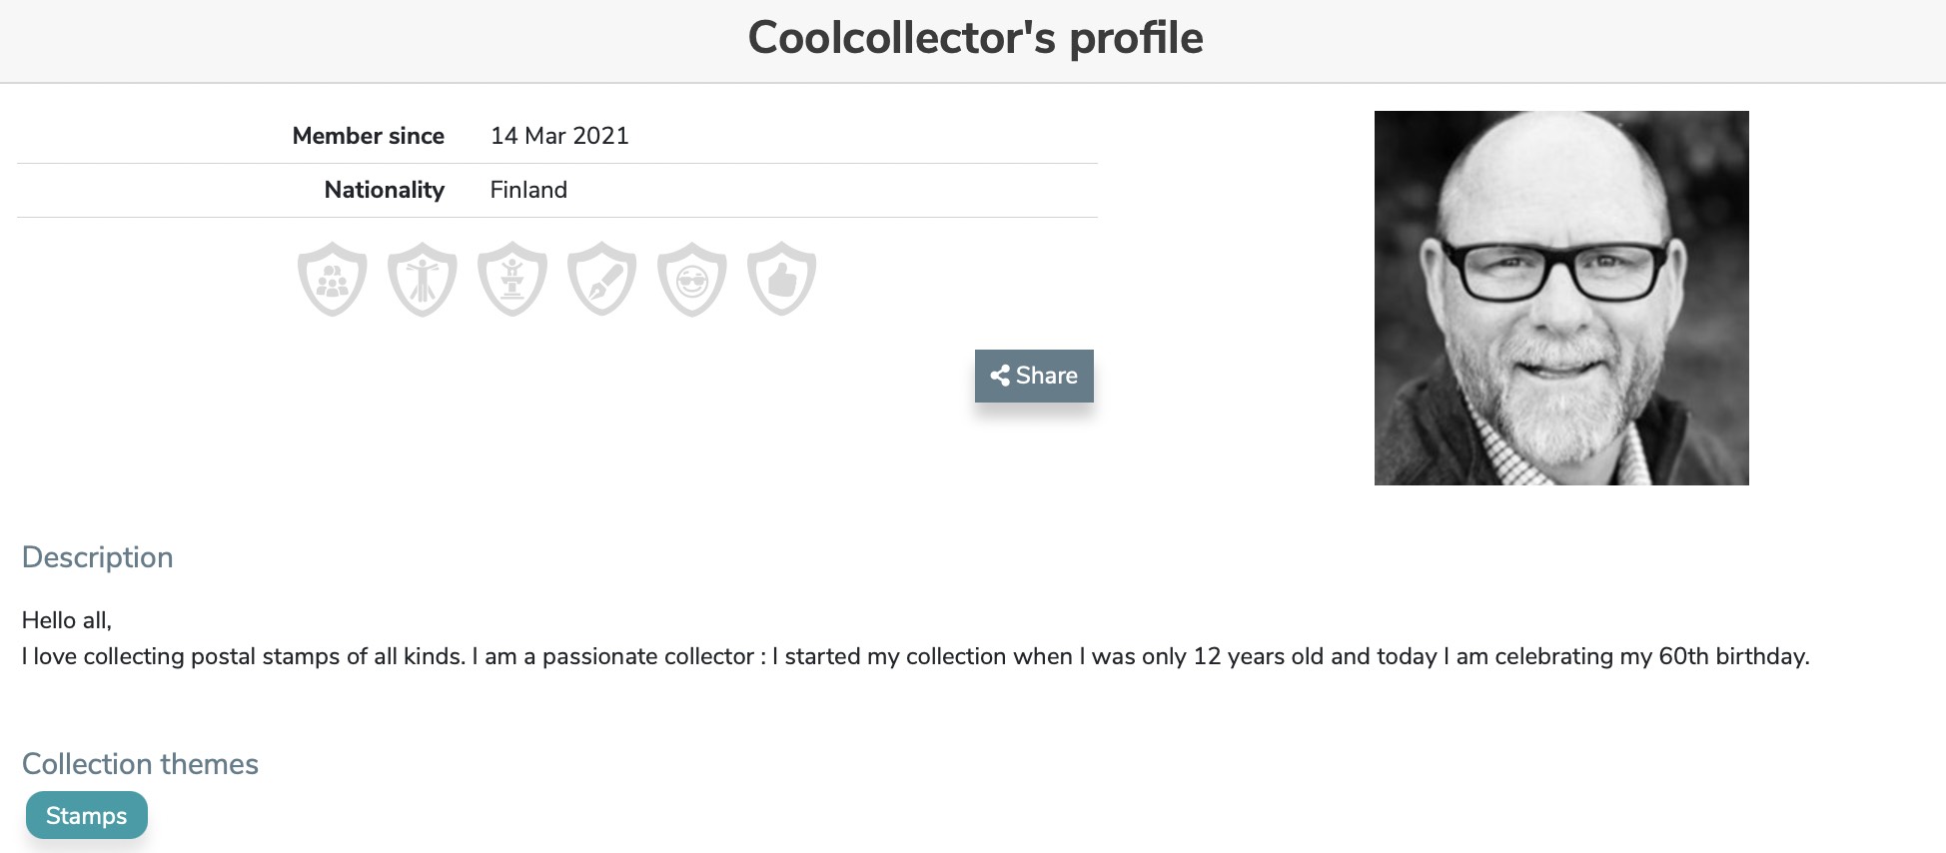Click the Description section heading
Screen dimensions: 1946x853
point(98,557)
